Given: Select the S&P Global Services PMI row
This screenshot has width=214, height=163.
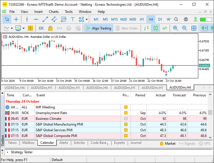Looking at the screenshot, I should pos(106,130).
